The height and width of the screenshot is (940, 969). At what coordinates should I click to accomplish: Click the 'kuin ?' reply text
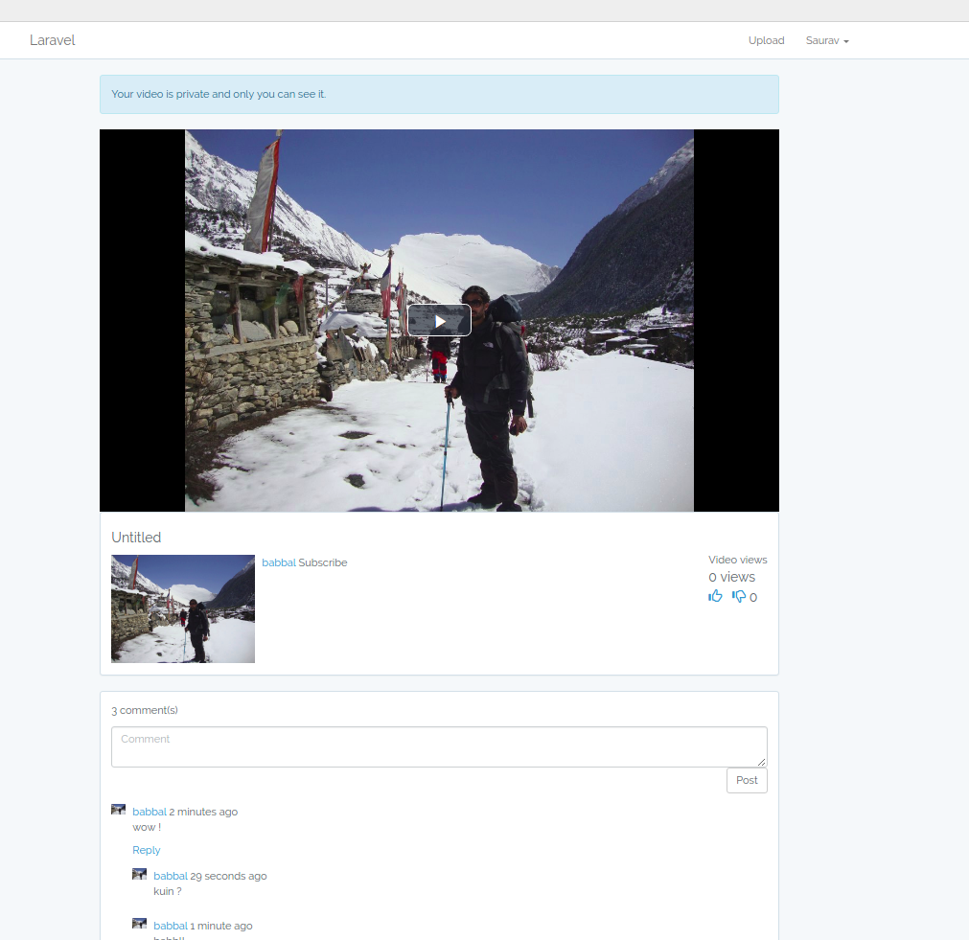pyautogui.click(x=168, y=891)
